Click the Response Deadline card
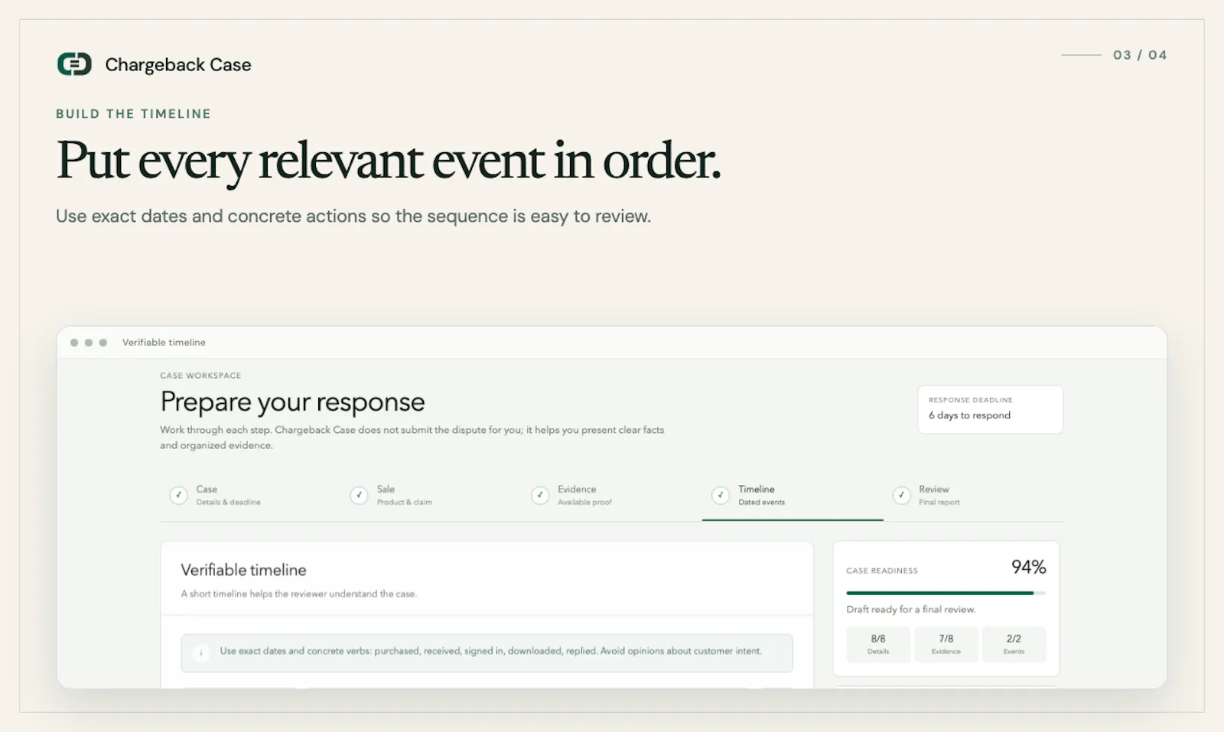Viewport: 1224px width, 732px height. pyautogui.click(x=991, y=409)
